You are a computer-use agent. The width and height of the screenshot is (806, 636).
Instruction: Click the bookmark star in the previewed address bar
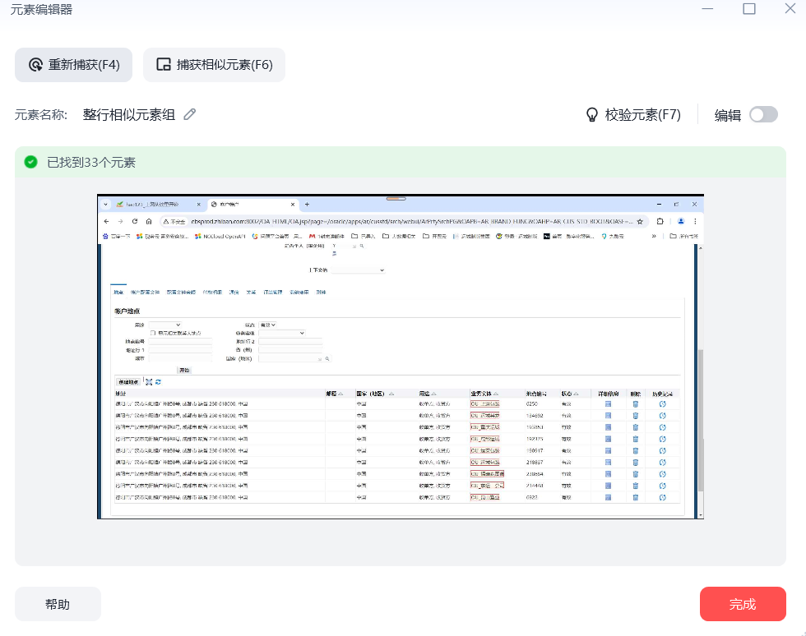point(640,221)
